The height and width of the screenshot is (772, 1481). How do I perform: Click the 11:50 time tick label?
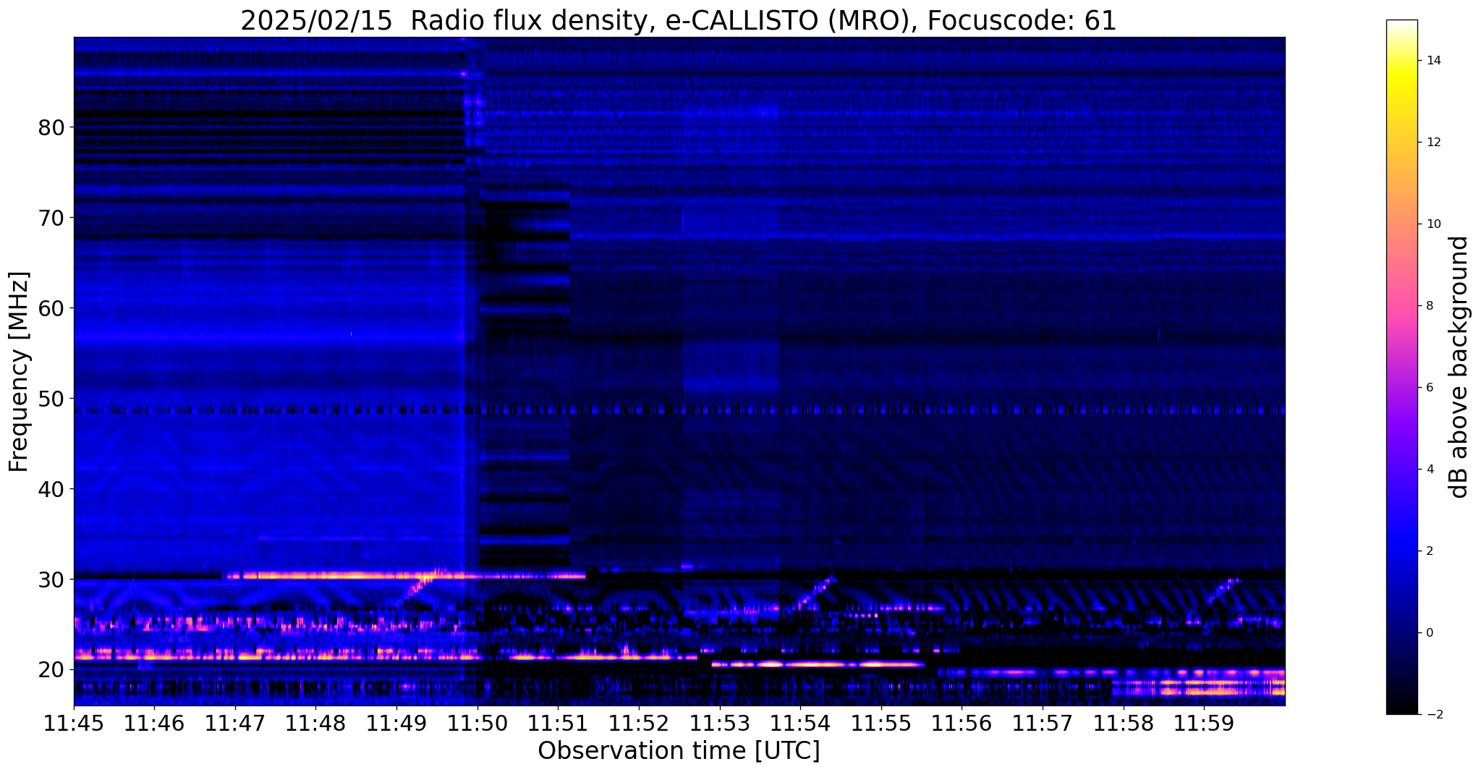point(477,724)
